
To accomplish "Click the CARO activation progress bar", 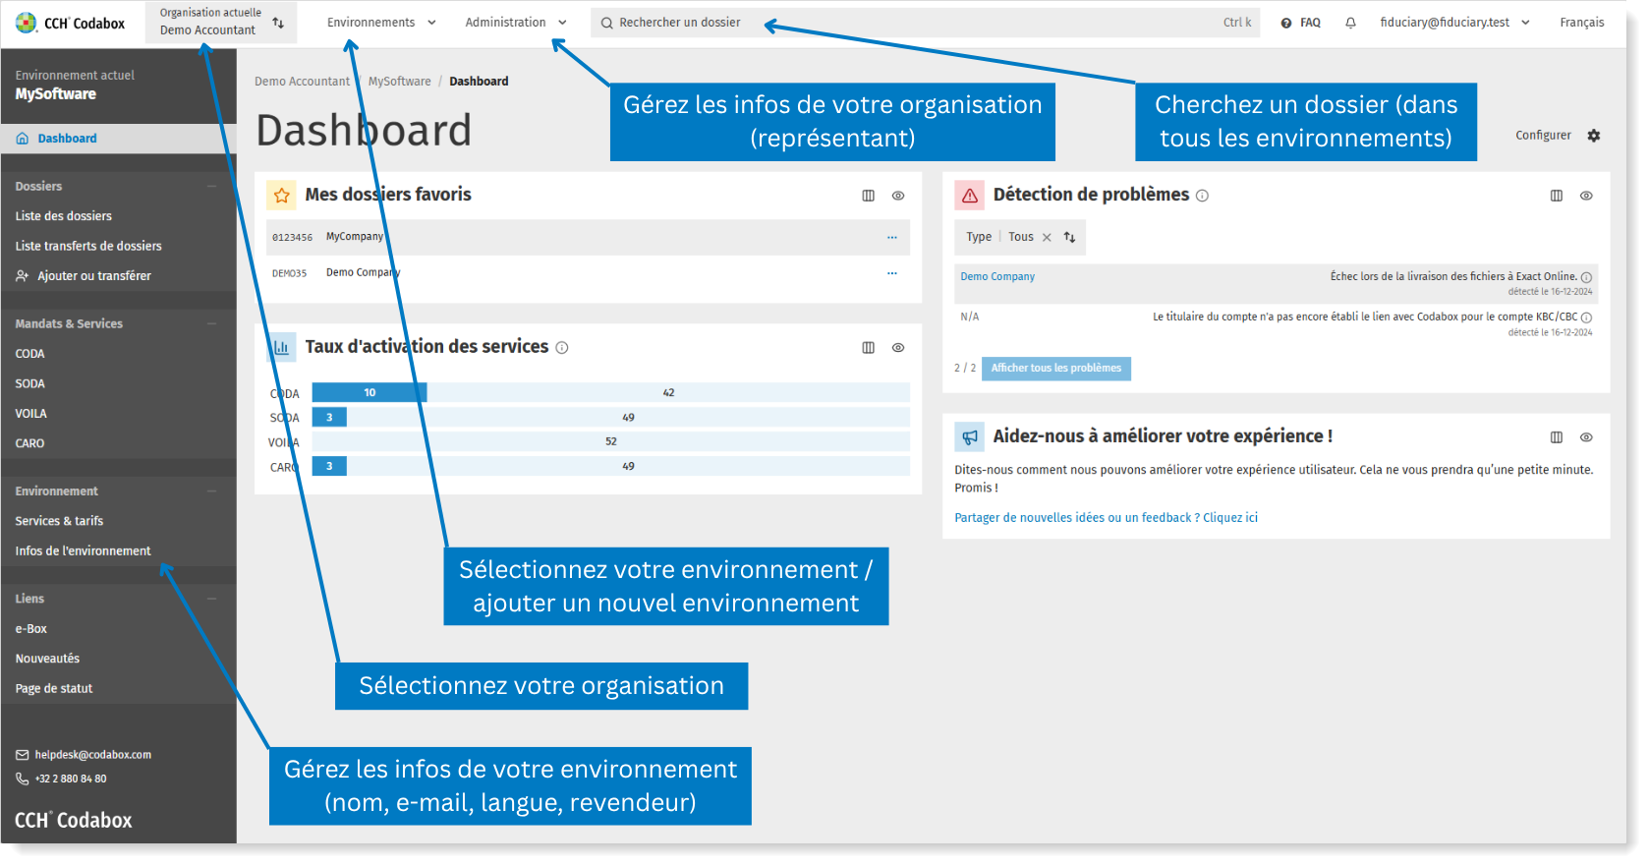I will coord(611,467).
